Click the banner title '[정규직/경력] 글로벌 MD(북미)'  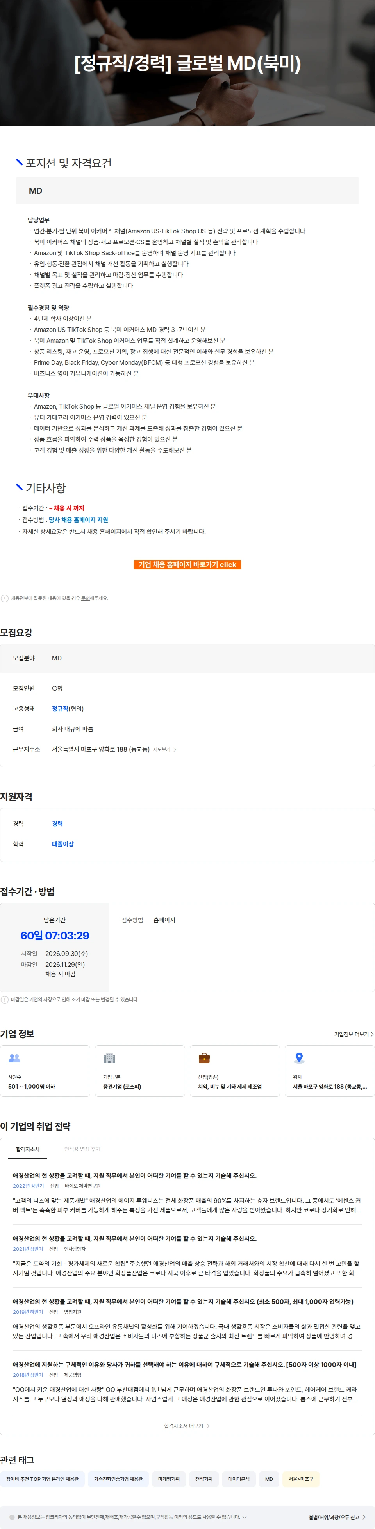(187, 63)
